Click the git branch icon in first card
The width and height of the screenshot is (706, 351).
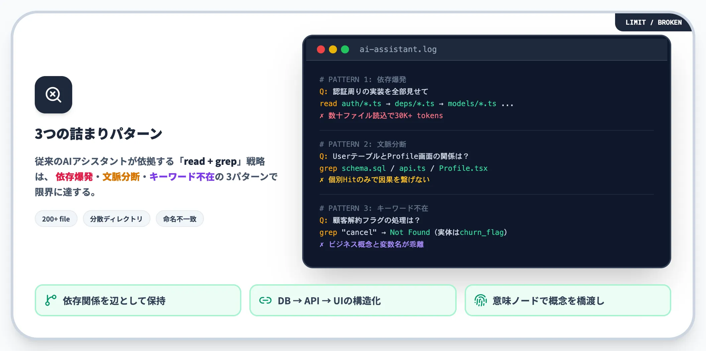point(51,300)
